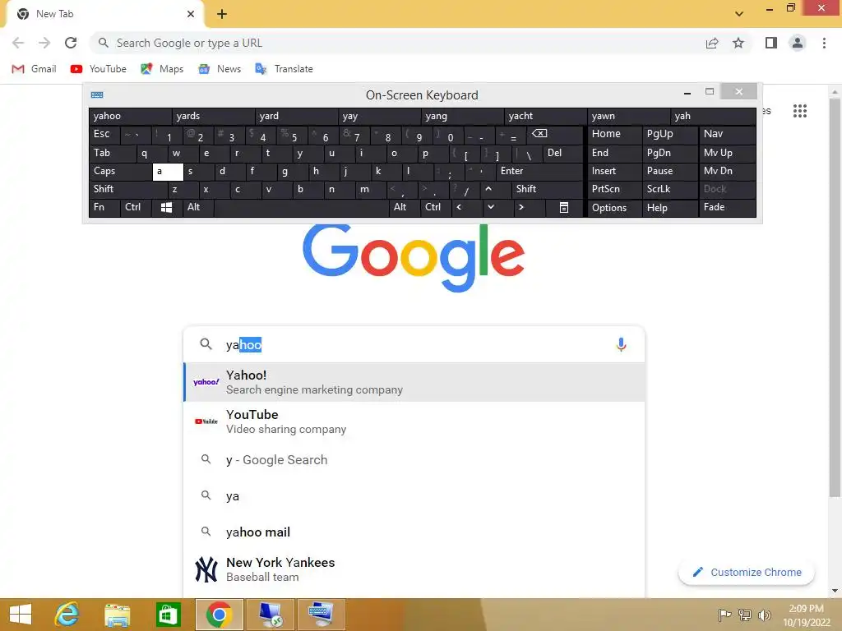Image resolution: width=842 pixels, height=631 pixels.
Task: Open On-Screen Keyboard Options
Action: tap(614, 208)
